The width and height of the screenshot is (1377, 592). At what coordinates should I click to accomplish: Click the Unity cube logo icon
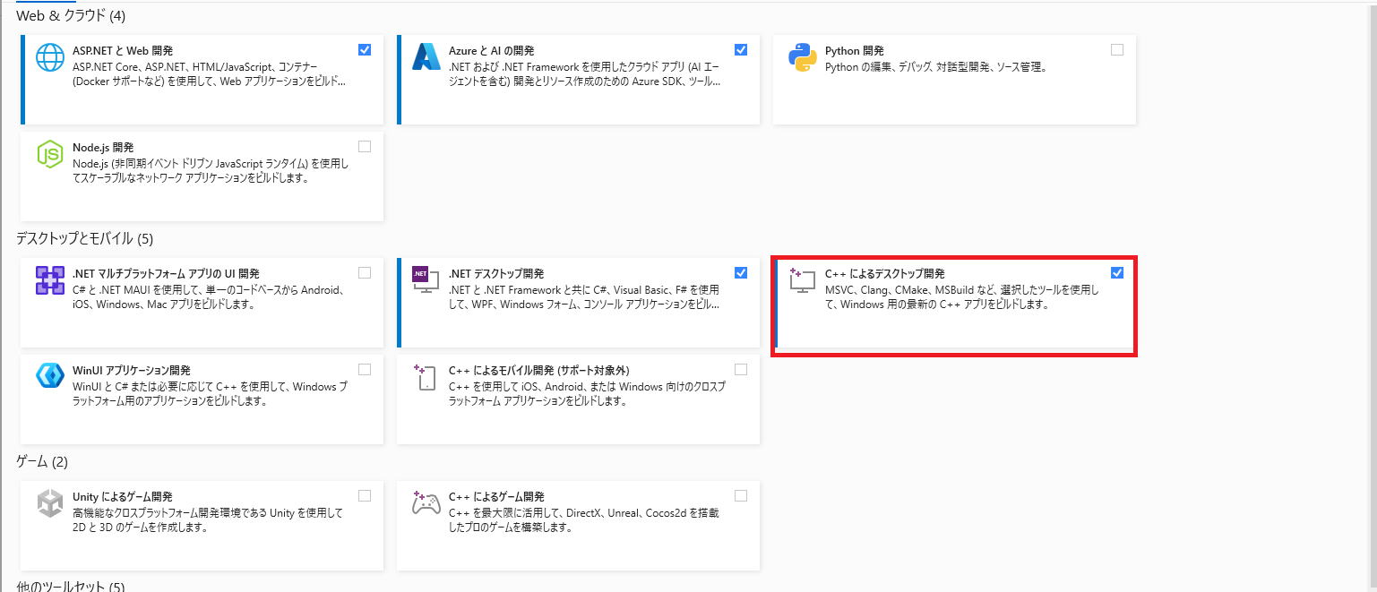[50, 503]
